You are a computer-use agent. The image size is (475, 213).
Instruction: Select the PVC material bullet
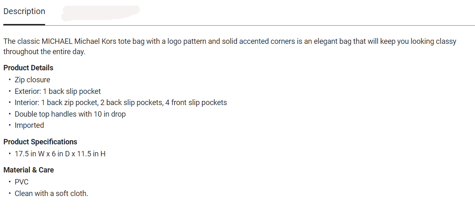click(22, 182)
